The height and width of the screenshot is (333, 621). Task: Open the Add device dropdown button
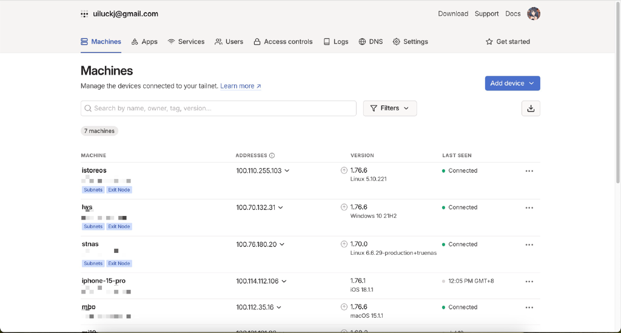click(512, 83)
